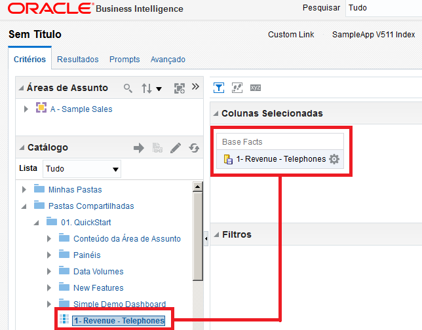Collapse the Colunas Selecionadas section
This screenshot has height=330, width=422.
point(216,113)
